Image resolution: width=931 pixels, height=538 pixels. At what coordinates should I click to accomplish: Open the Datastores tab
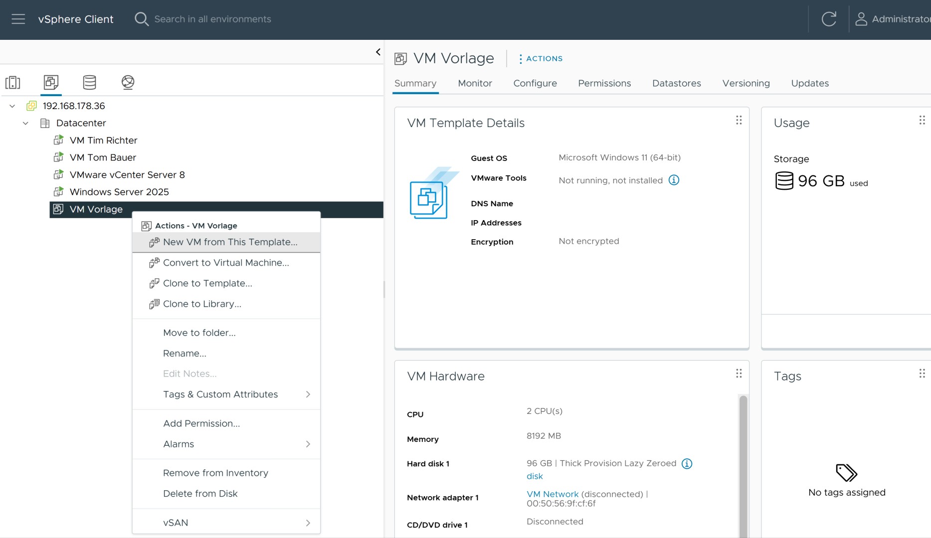(x=677, y=83)
